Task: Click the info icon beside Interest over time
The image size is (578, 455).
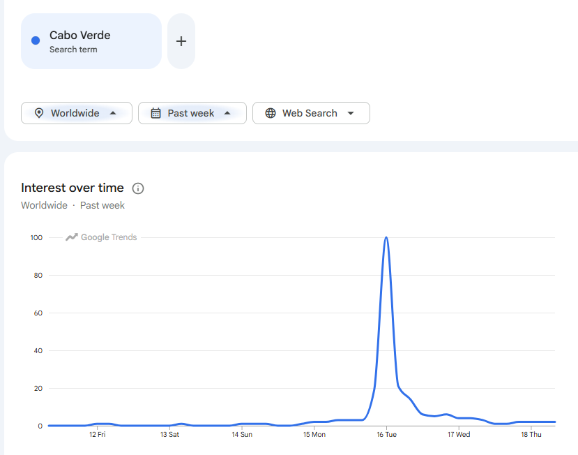Action: click(x=138, y=188)
